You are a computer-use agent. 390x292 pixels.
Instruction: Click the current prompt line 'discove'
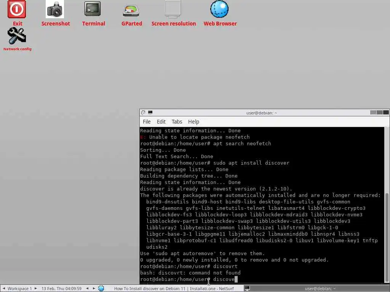[189, 279]
